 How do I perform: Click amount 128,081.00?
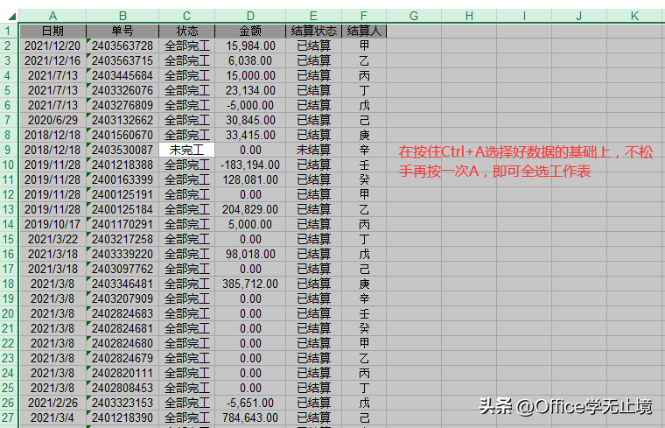250,179
